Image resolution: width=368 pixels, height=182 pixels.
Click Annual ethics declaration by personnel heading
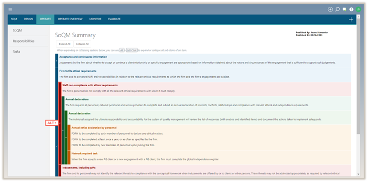[94, 128]
